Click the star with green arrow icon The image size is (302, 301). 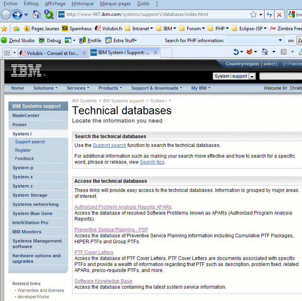(x=16, y=29)
